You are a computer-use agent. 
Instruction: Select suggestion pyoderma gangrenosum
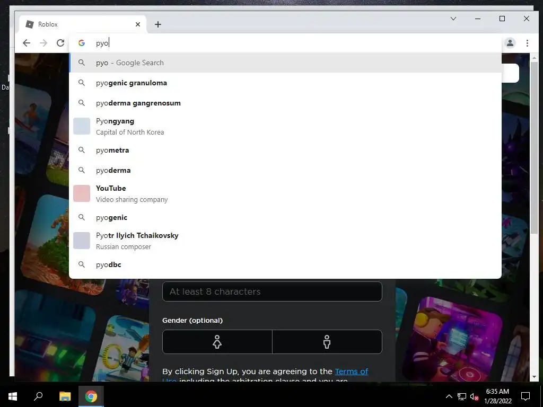(285, 103)
